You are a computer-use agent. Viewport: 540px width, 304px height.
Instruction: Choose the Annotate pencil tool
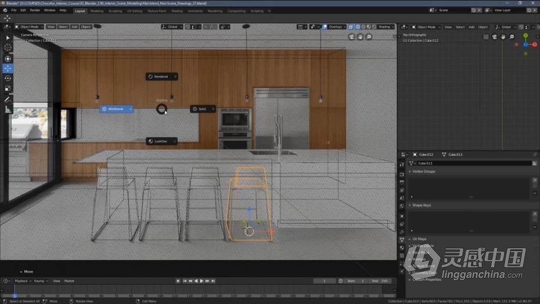8,99
